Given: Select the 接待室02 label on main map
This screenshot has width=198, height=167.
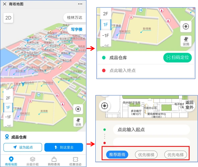Looking at the screenshot, I should (x=65, y=79).
